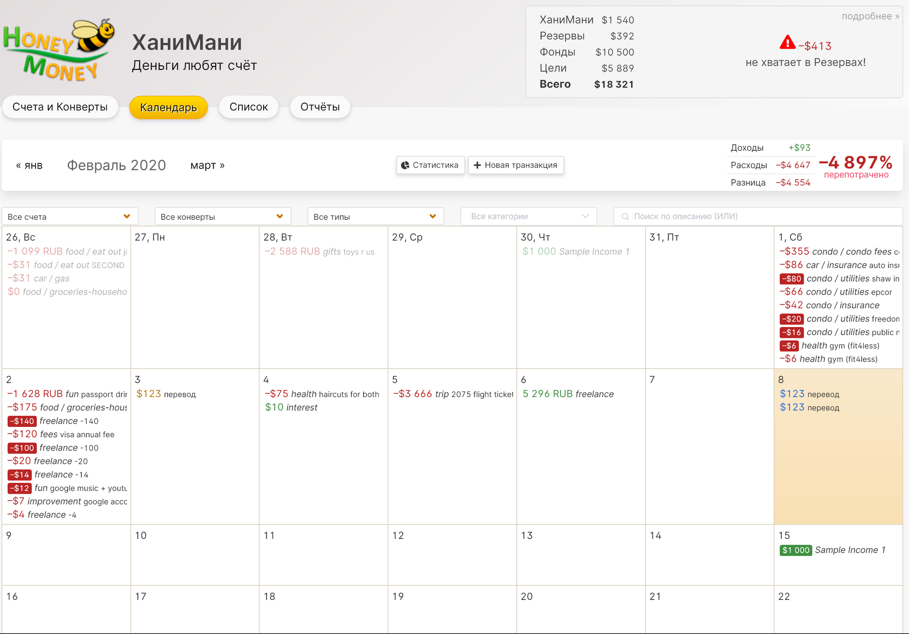Expand the Все конверты filter
The image size is (909, 634).
point(222,217)
